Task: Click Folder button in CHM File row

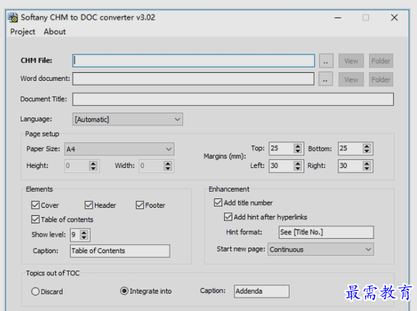Action: [x=381, y=61]
